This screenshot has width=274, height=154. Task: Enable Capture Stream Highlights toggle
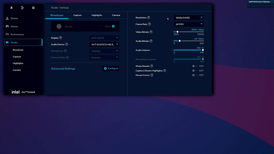pos(195,70)
